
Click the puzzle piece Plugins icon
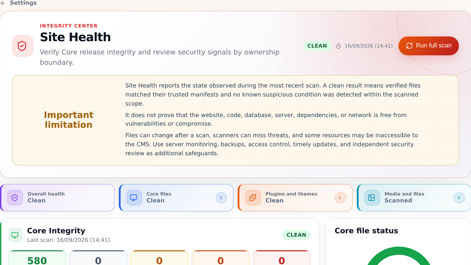[x=253, y=198]
